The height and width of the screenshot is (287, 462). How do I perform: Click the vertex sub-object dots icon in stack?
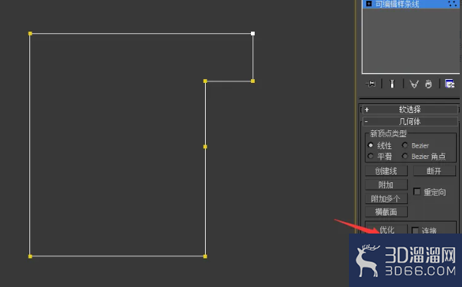pyautogui.click(x=452, y=4)
